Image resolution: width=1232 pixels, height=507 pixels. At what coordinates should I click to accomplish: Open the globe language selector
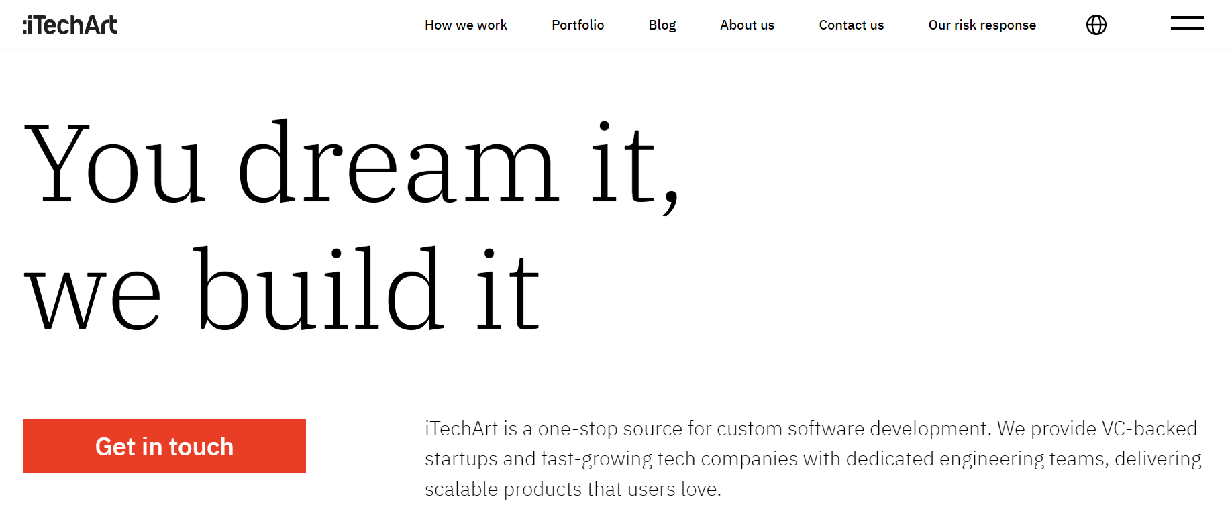pyautogui.click(x=1096, y=25)
